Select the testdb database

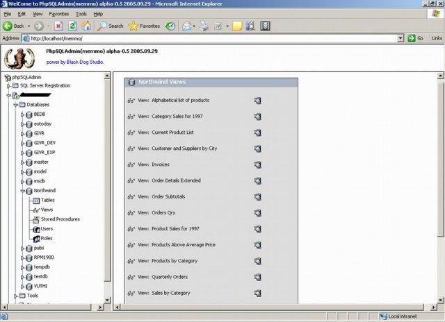coord(40,276)
